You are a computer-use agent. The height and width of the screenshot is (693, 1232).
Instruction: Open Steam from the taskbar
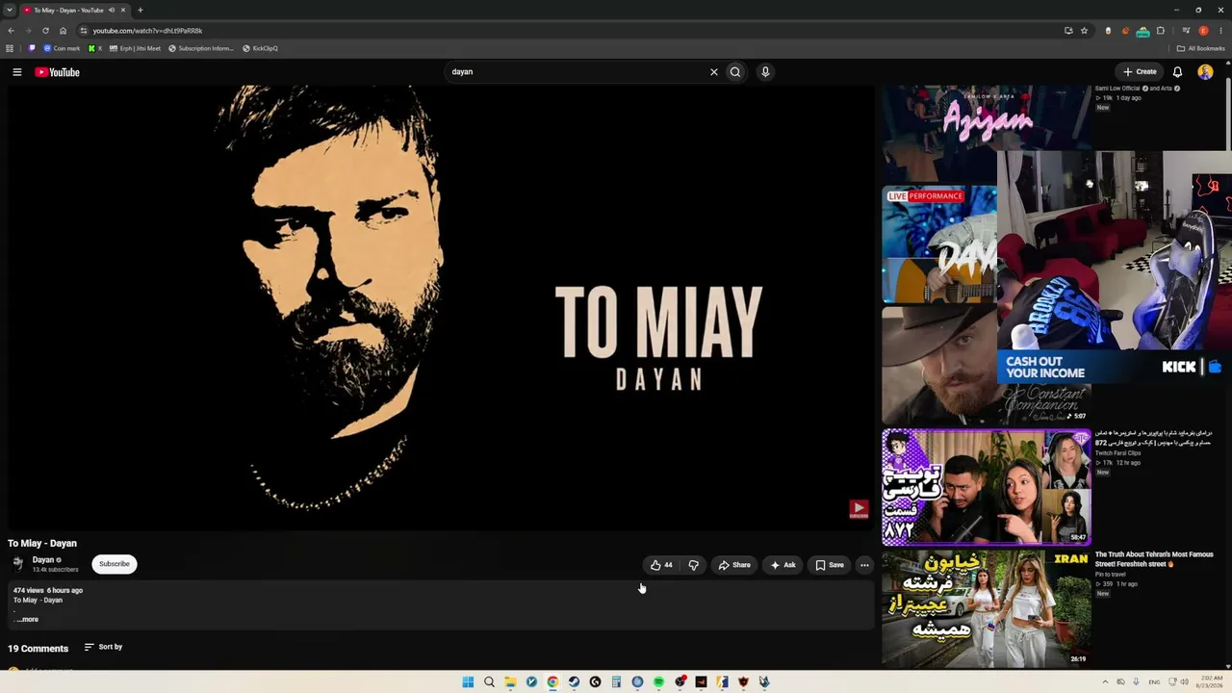[574, 681]
